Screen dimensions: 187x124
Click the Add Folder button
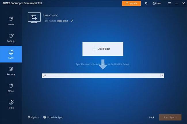[x=103, y=49]
